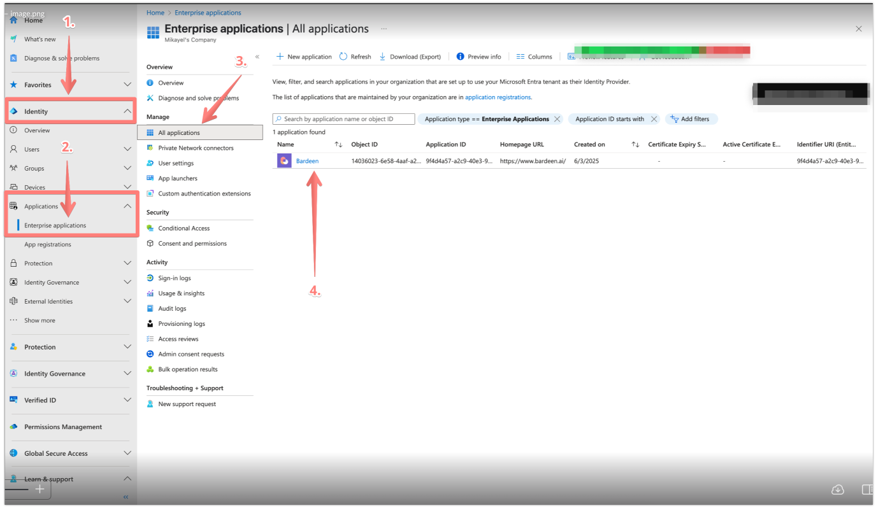The height and width of the screenshot is (508, 876).
Task: Expand the Verified ID chevron
Action: 127,400
